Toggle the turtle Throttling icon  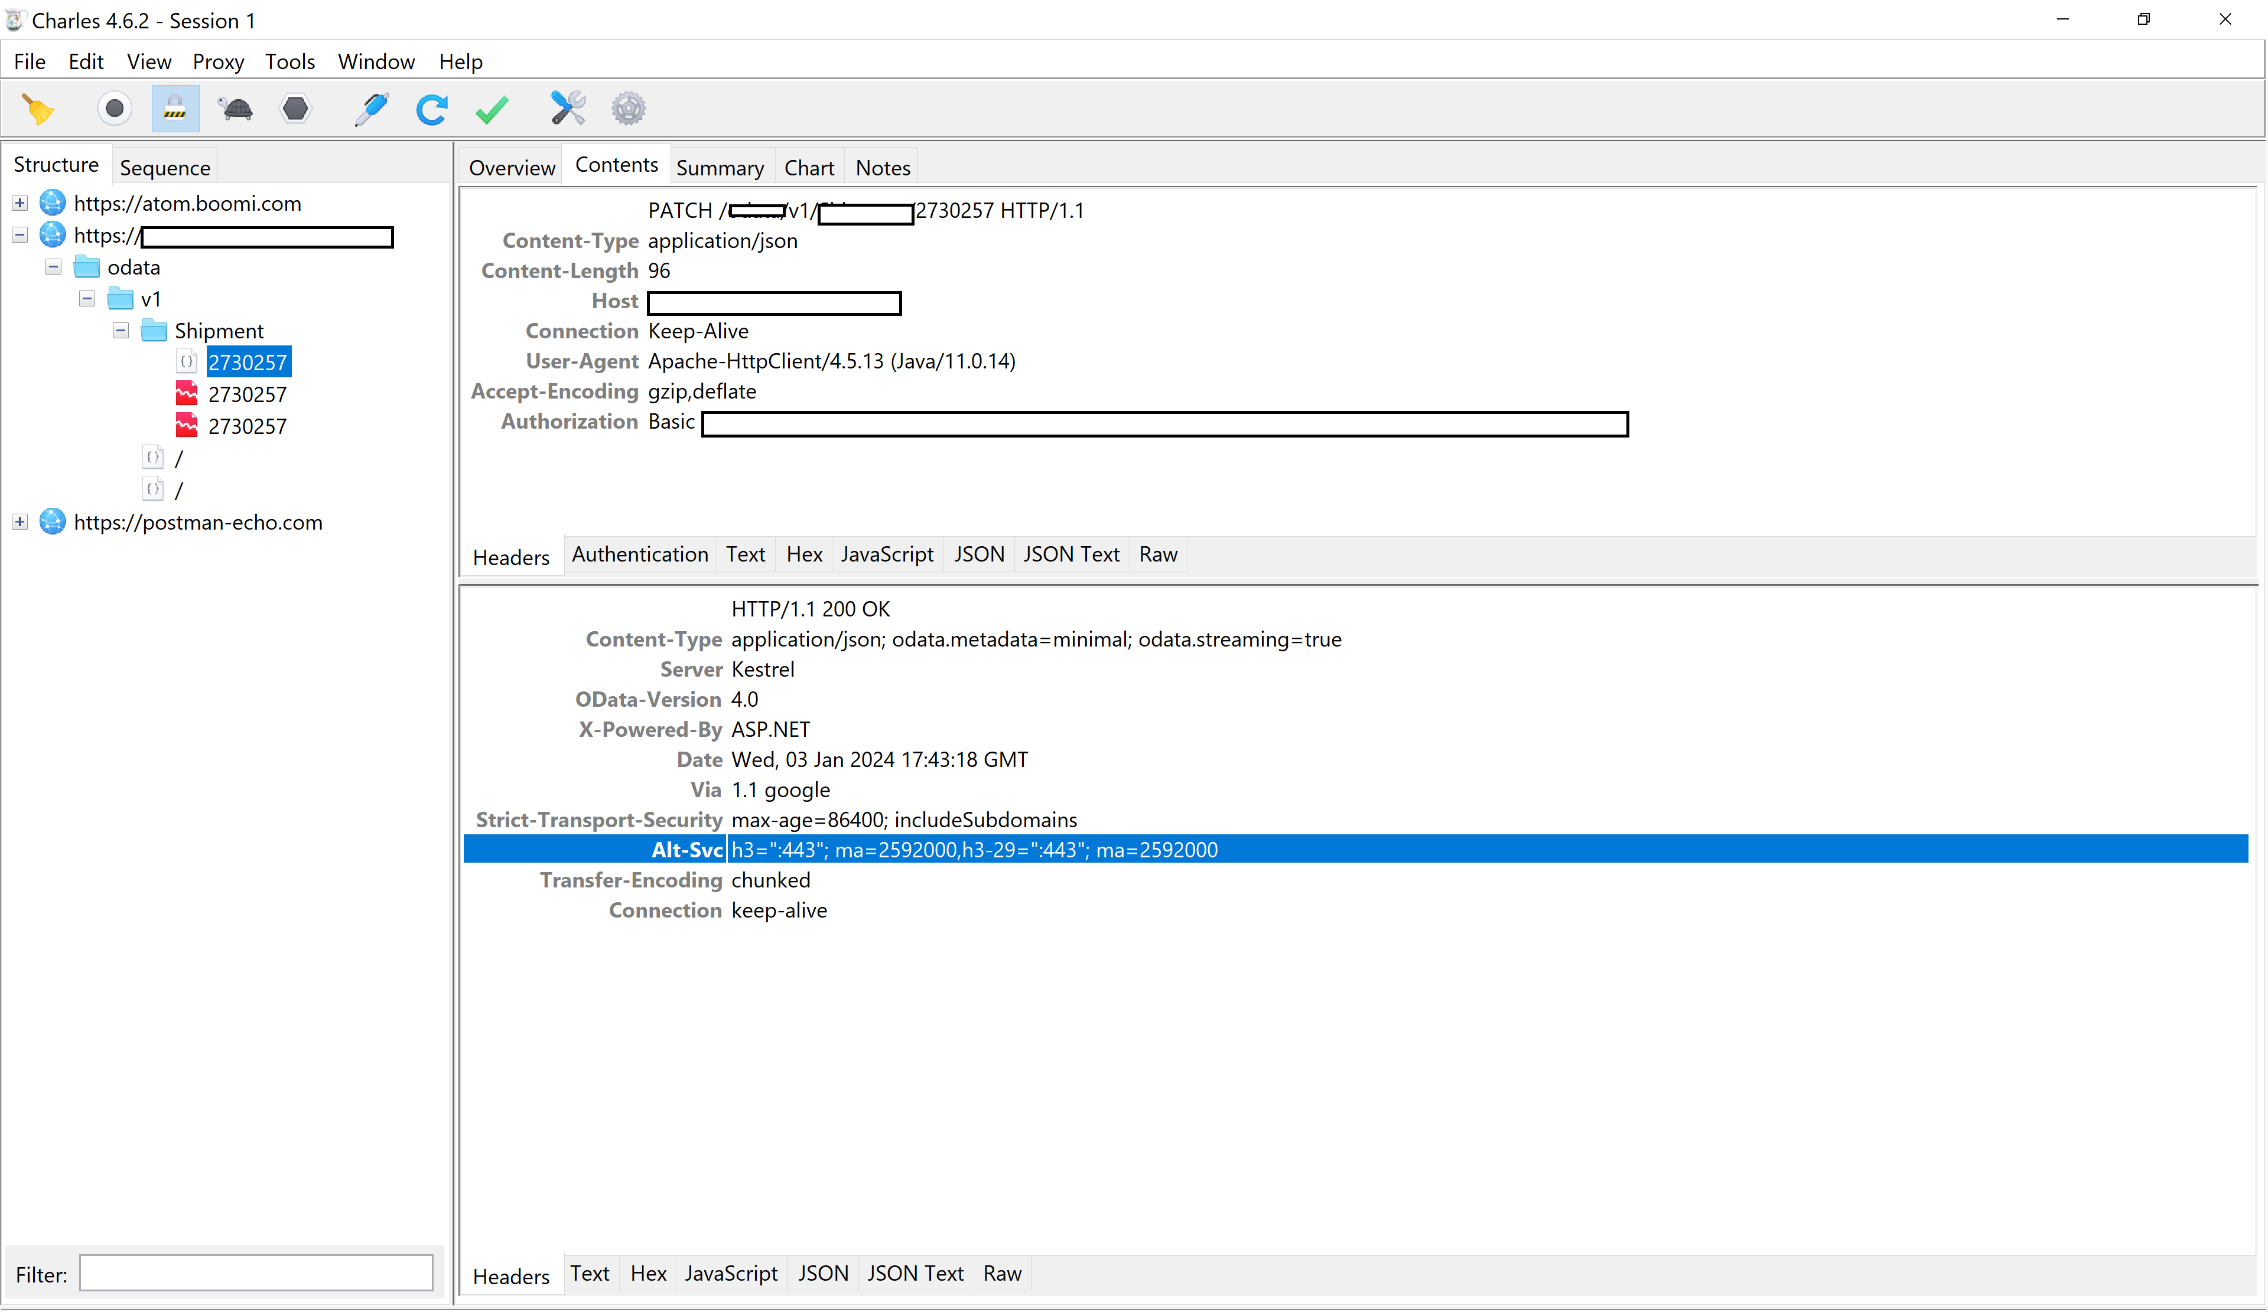tap(236, 110)
